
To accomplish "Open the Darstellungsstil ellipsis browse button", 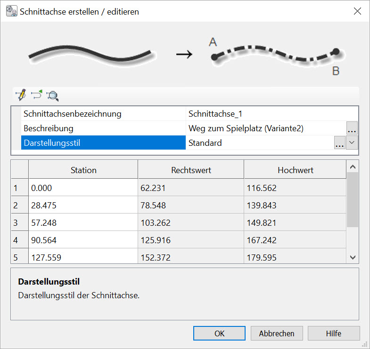I will pos(339,143).
